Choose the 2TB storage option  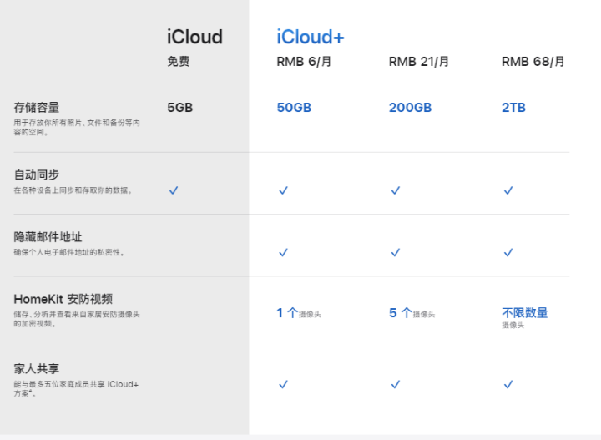[x=513, y=108]
